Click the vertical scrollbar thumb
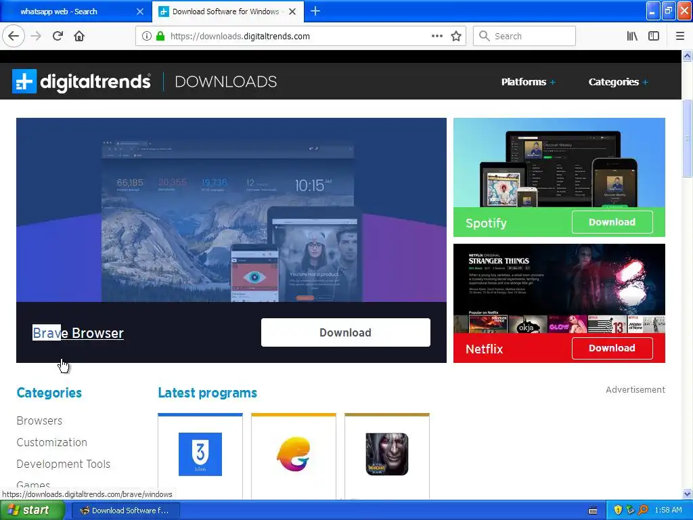The height and width of the screenshot is (520, 693). [688, 138]
